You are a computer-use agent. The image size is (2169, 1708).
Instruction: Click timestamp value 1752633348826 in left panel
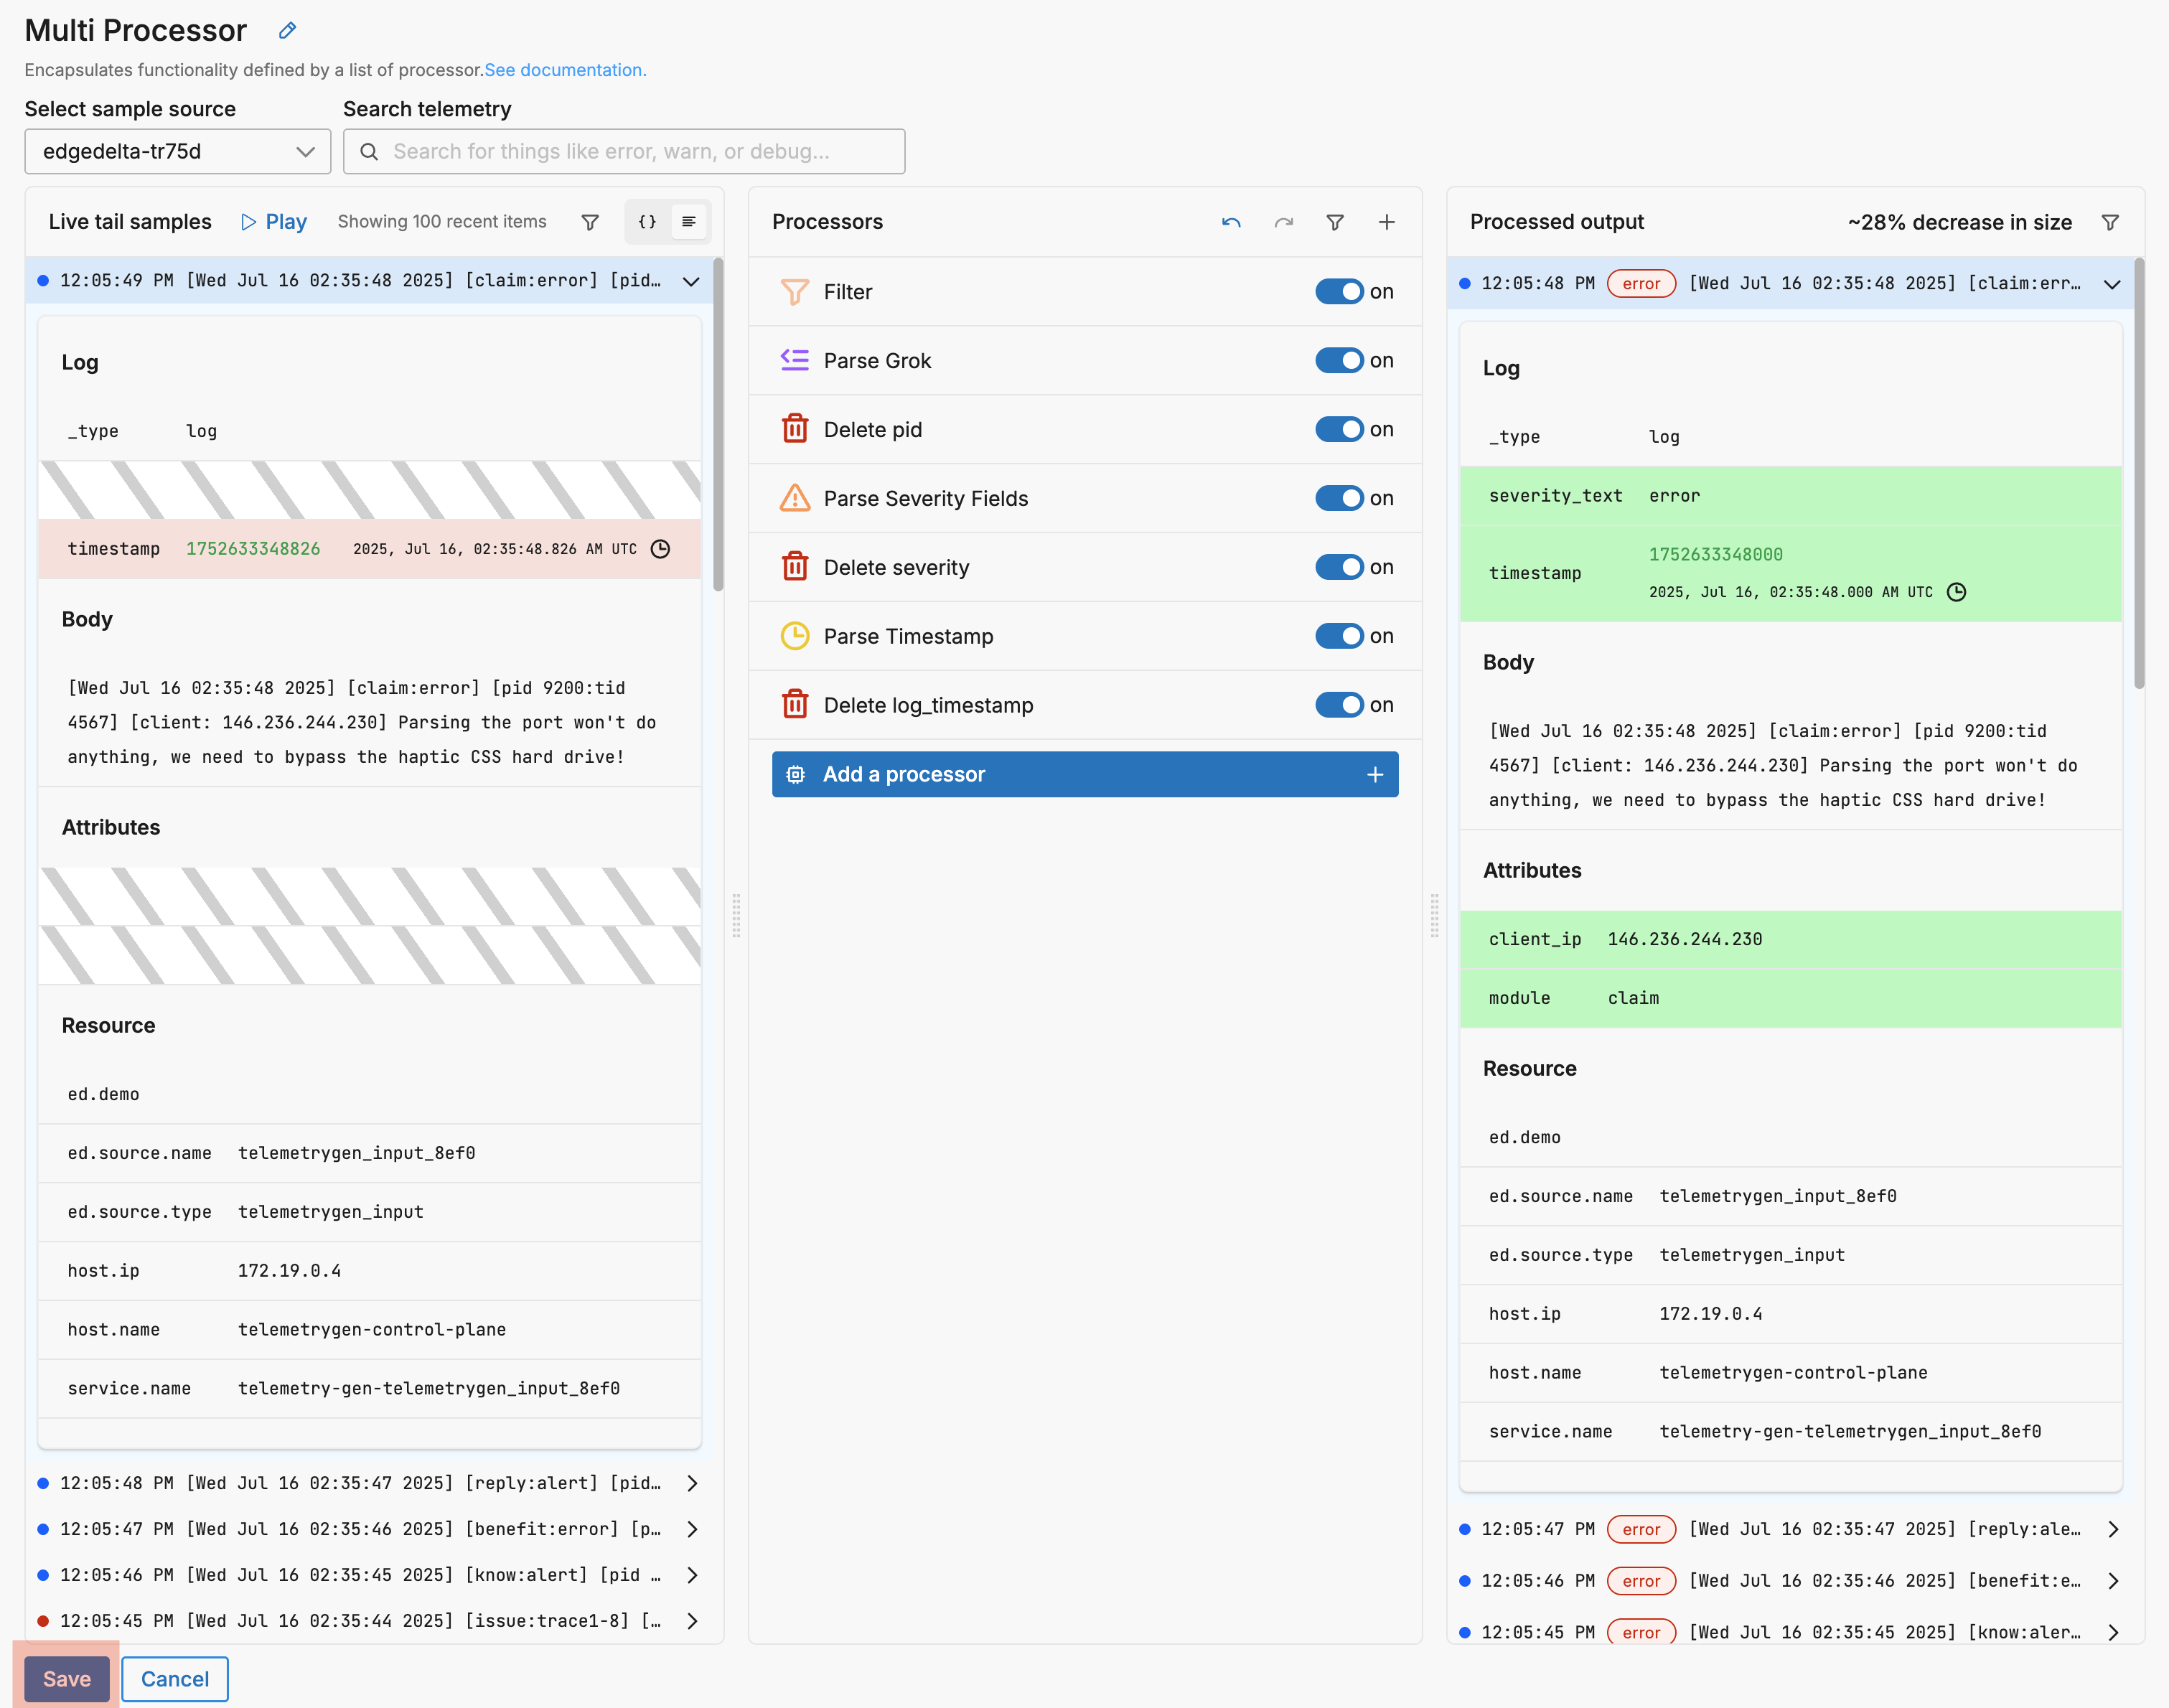click(x=253, y=549)
